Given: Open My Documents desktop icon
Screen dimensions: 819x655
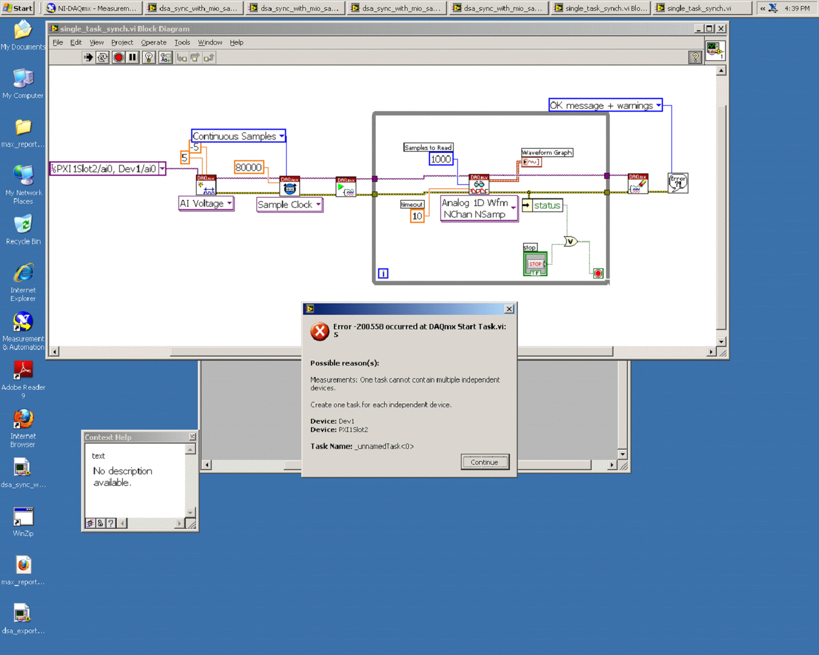Looking at the screenshot, I should [23, 35].
